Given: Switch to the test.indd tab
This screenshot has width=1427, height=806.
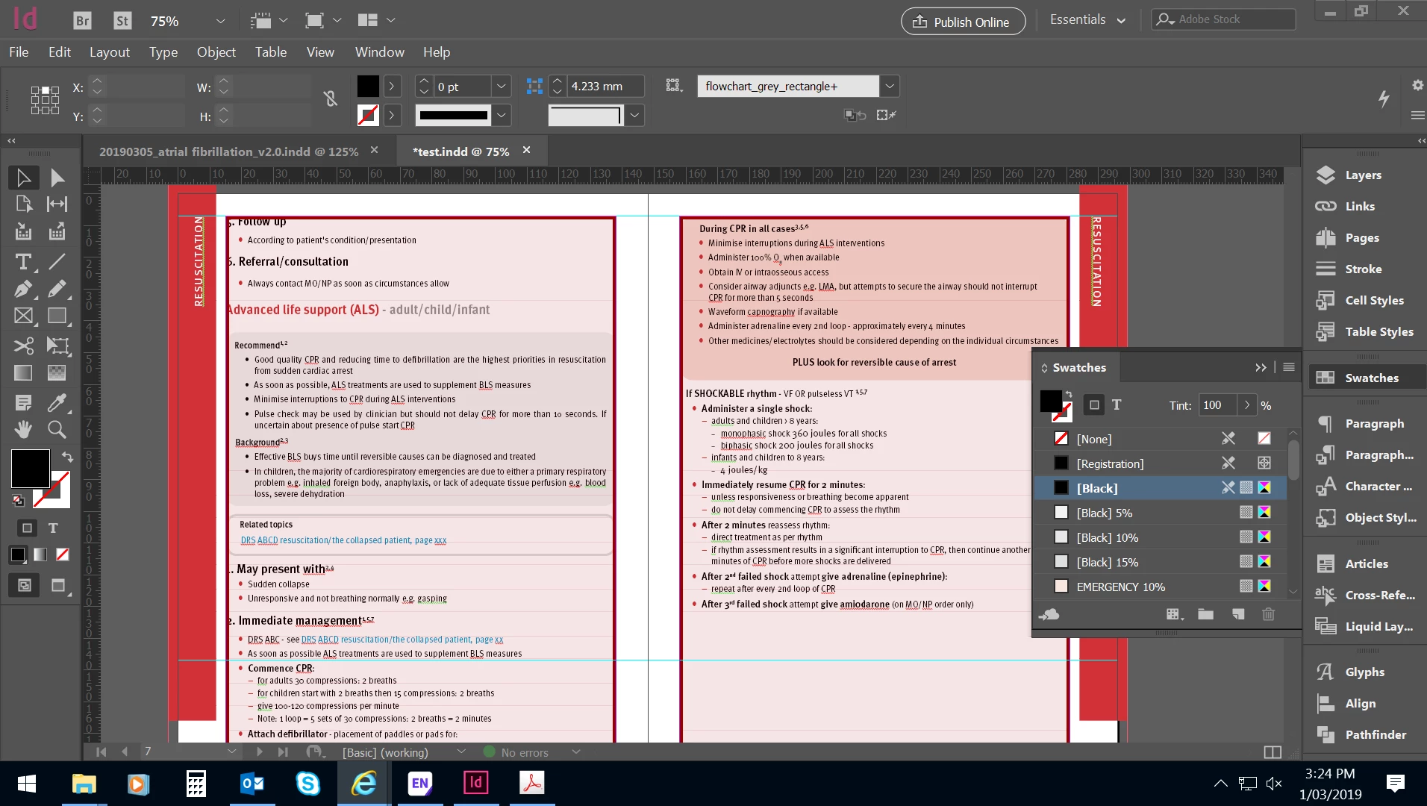Looking at the screenshot, I should pos(460,151).
